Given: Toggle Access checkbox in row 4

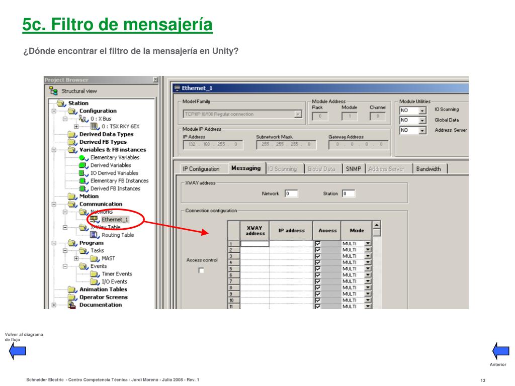Looking at the screenshot, I should click(318, 262).
